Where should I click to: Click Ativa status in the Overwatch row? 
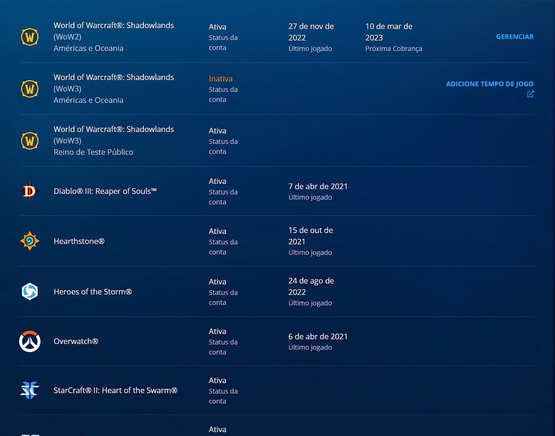point(217,331)
